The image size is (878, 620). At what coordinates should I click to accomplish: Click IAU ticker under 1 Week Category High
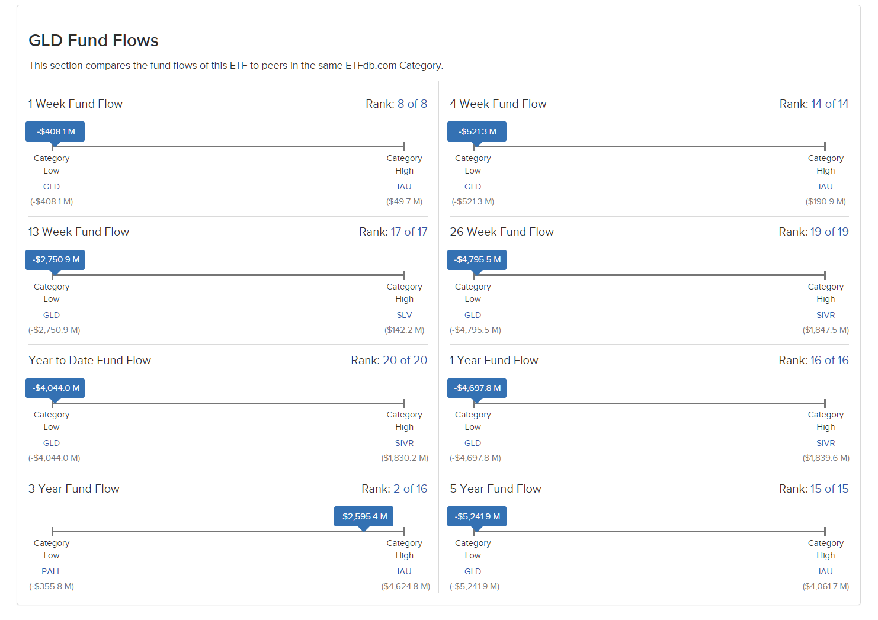point(404,187)
